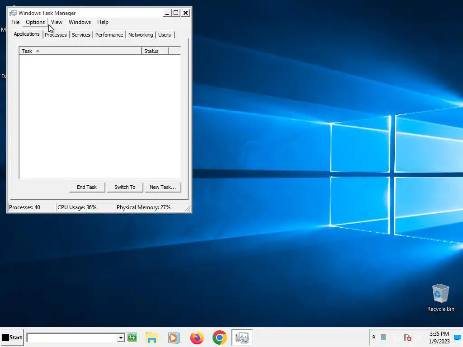The height and width of the screenshot is (347, 463).
Task: Minimize the Task Manager window
Action: pyautogui.click(x=167, y=13)
